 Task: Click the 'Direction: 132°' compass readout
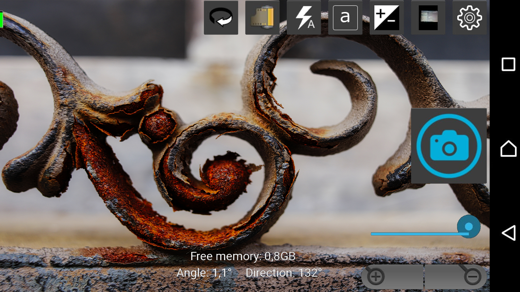click(x=284, y=273)
